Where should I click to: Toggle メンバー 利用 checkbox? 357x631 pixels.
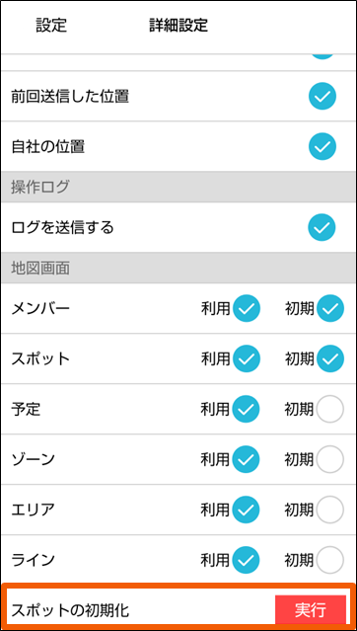pos(247,308)
